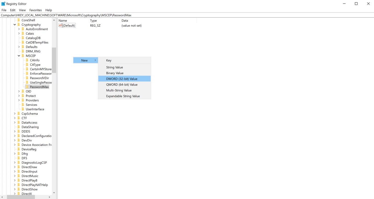Click the ab string icon beside (Default)

[60, 25]
